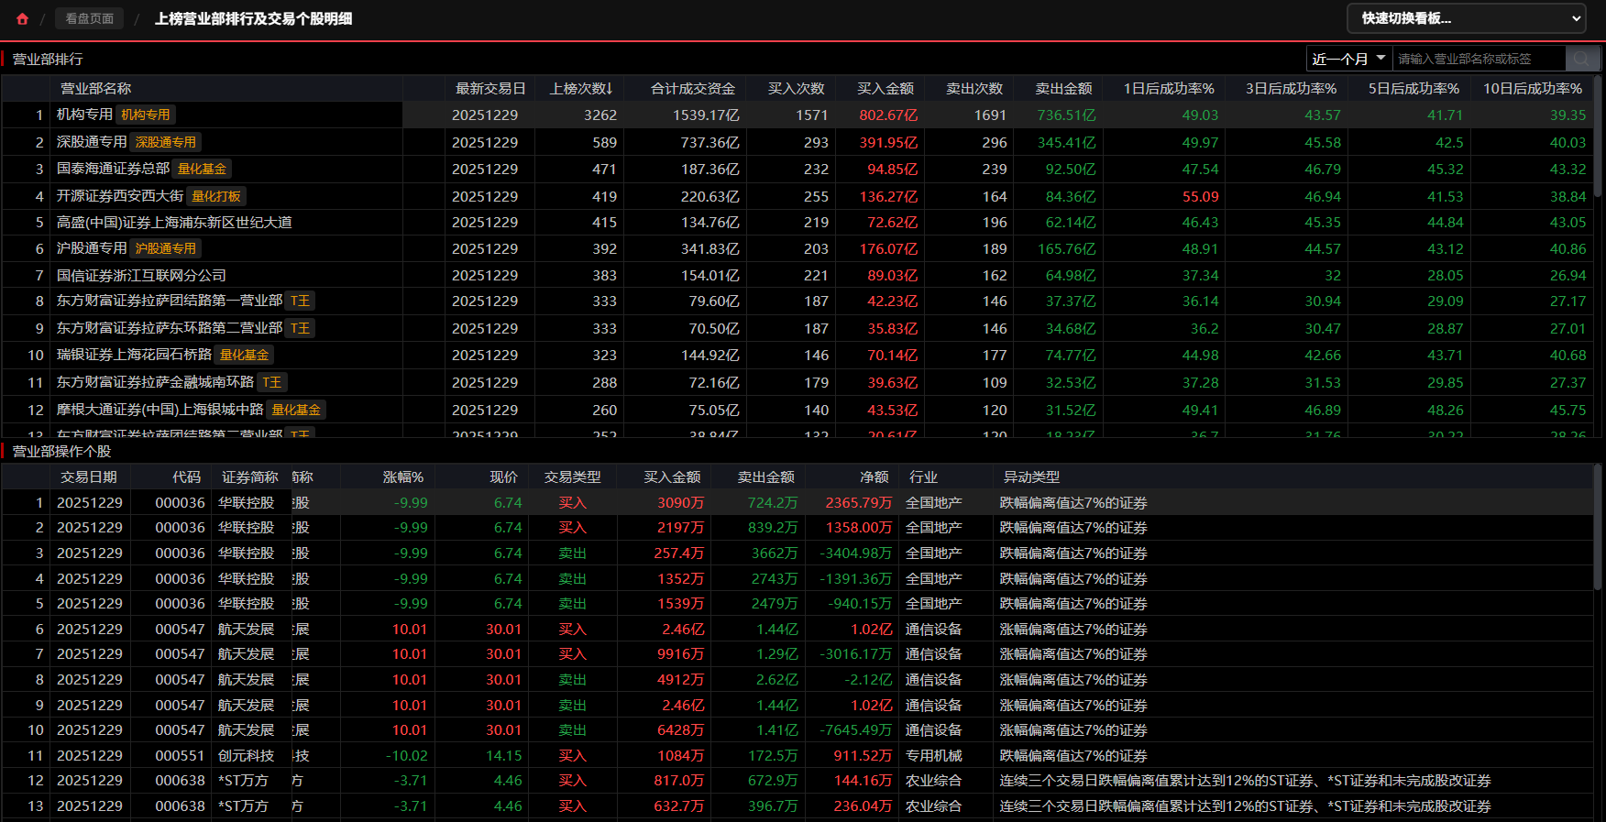
Task: Click the upper ranking table vertical scrollbar
Action: point(1598,137)
